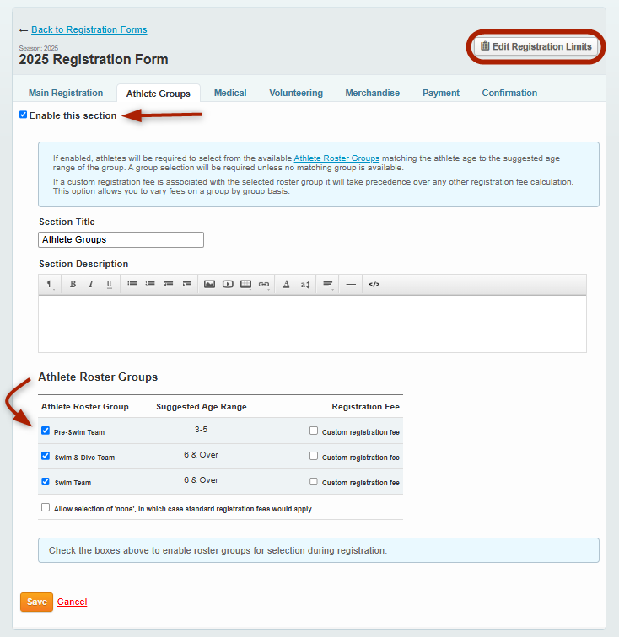Uncheck the Swim & Dive Team roster group

pos(46,456)
